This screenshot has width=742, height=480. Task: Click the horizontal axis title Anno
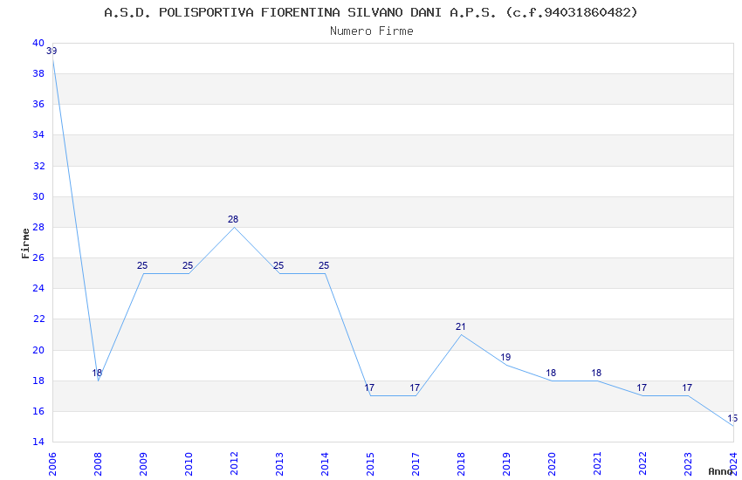[720, 471]
